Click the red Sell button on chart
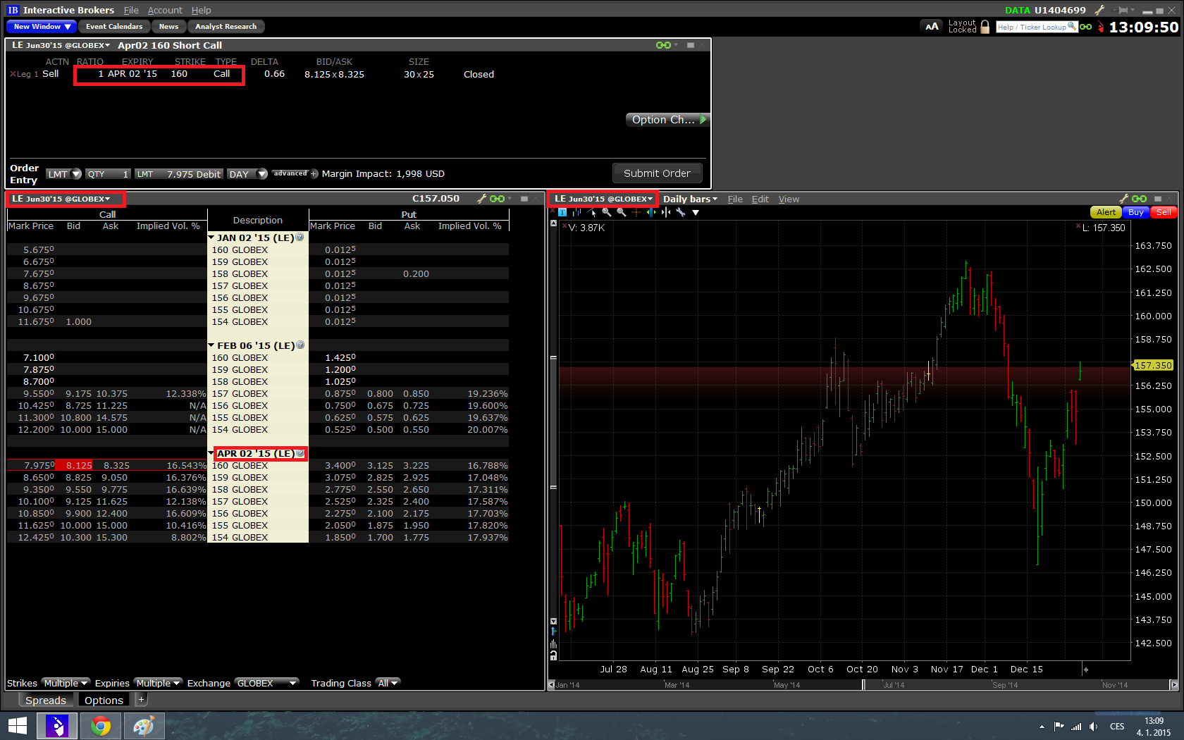1184x740 pixels. [x=1164, y=212]
